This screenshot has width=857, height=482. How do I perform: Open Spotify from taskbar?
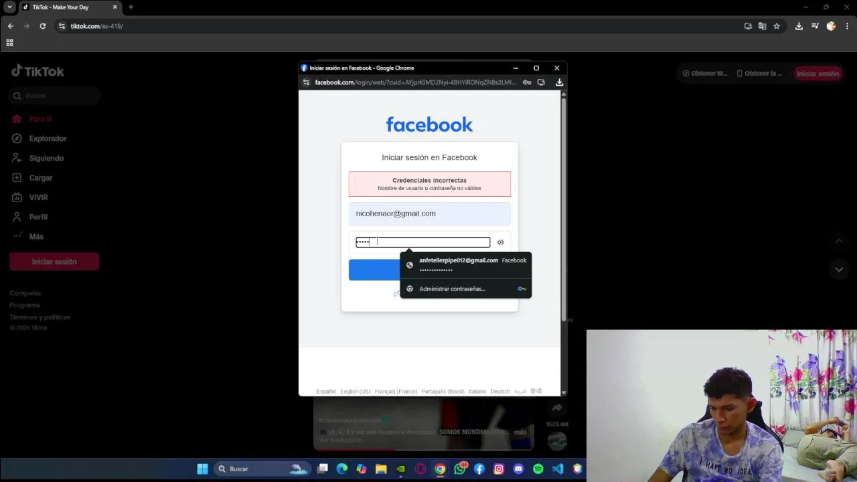pyautogui.click(x=538, y=469)
